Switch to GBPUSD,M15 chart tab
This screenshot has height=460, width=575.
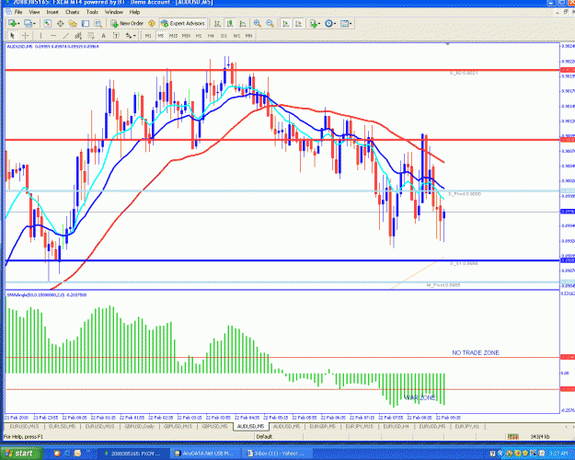[178, 426]
